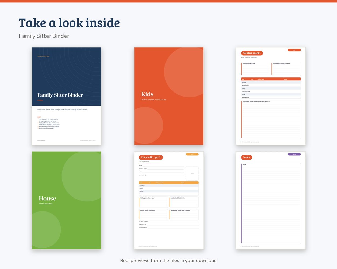Image resolution: width=337 pixels, height=269 pixels.
Task: Click the cover line "Babysitter, house sitter and pet sitter info"
Action: 62,109
